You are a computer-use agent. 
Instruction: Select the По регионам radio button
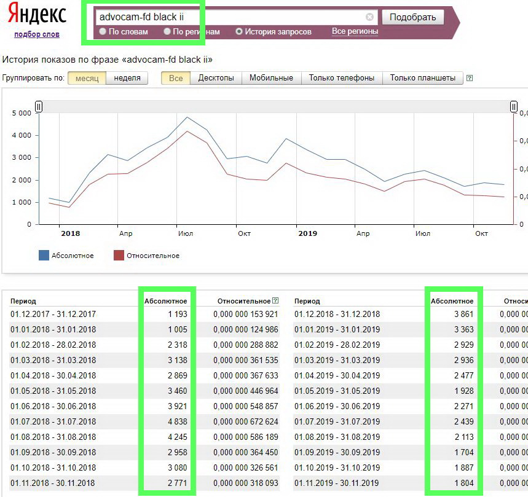(167, 31)
